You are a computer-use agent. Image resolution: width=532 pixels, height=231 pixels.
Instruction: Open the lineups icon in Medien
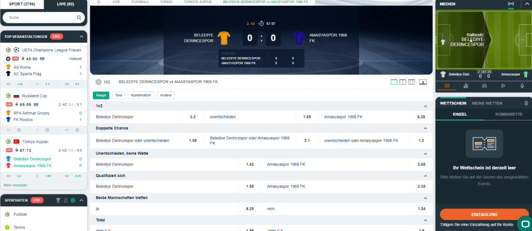point(485,86)
